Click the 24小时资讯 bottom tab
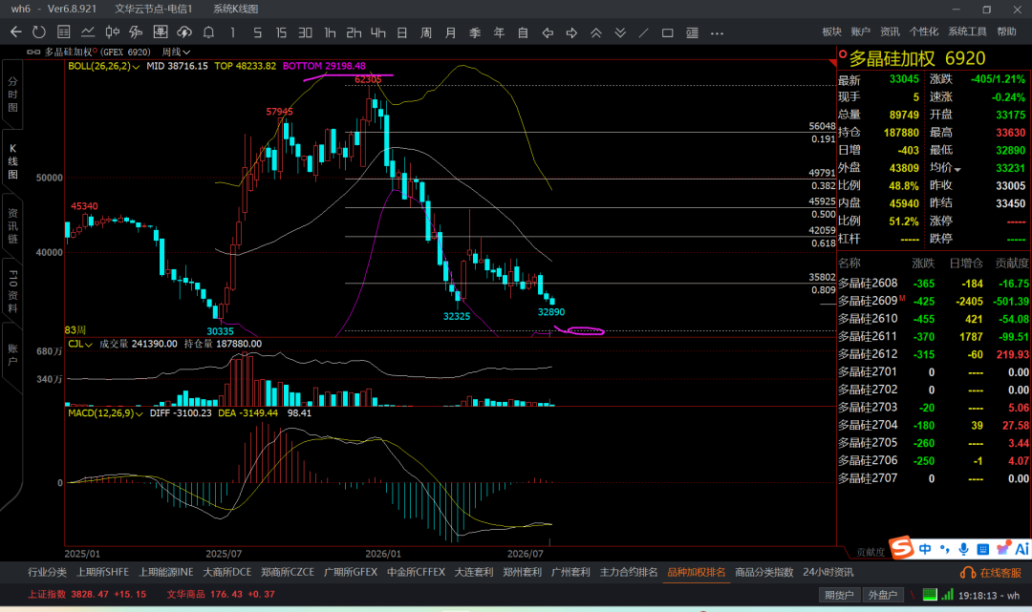1032x612 pixels. coord(828,573)
